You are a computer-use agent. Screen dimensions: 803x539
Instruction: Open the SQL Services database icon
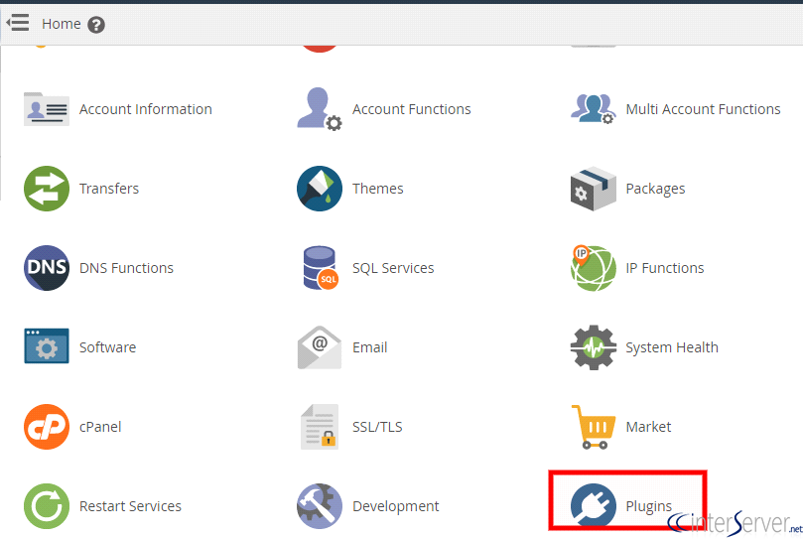click(321, 268)
